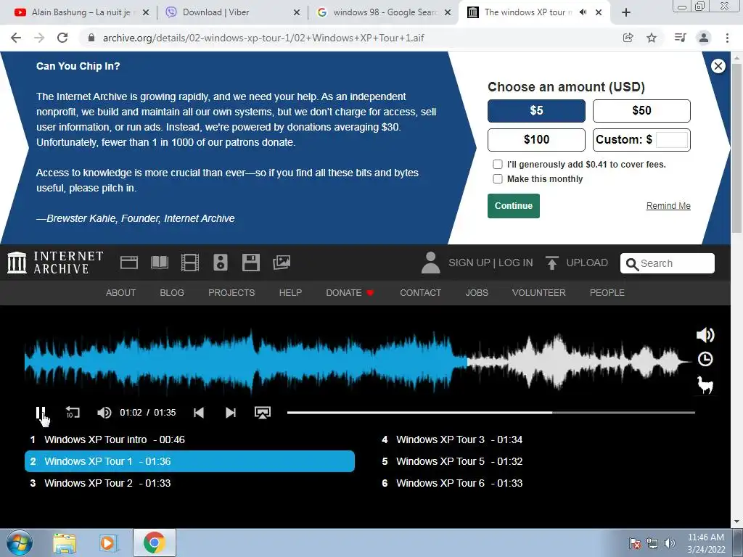743x557 pixels.
Task: Click SIGN UP link
Action: tap(469, 263)
